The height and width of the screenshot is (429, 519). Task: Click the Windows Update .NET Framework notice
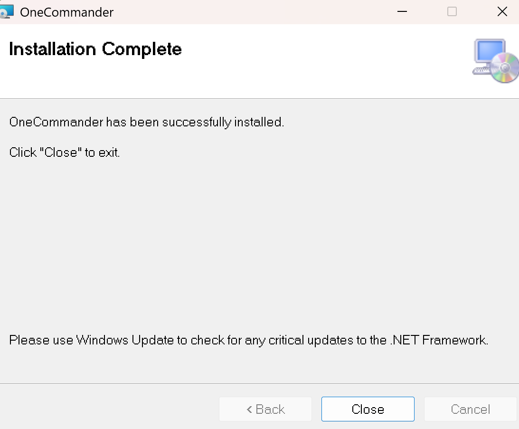tap(249, 340)
